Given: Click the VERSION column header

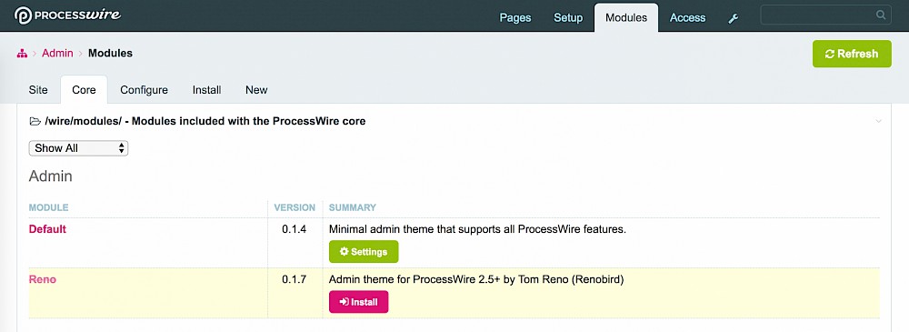Looking at the screenshot, I should (x=295, y=207).
